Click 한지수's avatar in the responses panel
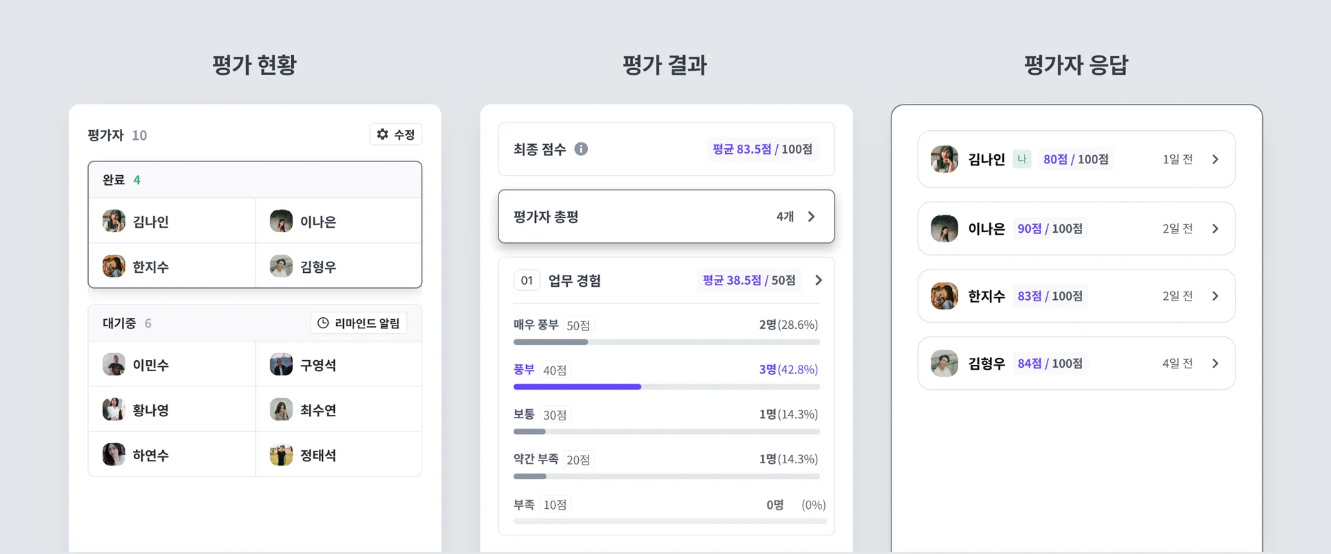The image size is (1331, 554). (x=943, y=296)
